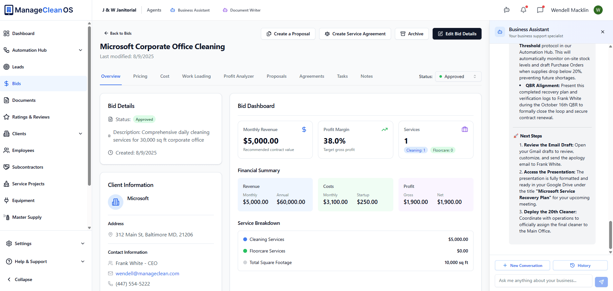Open conversation History

(x=580, y=265)
